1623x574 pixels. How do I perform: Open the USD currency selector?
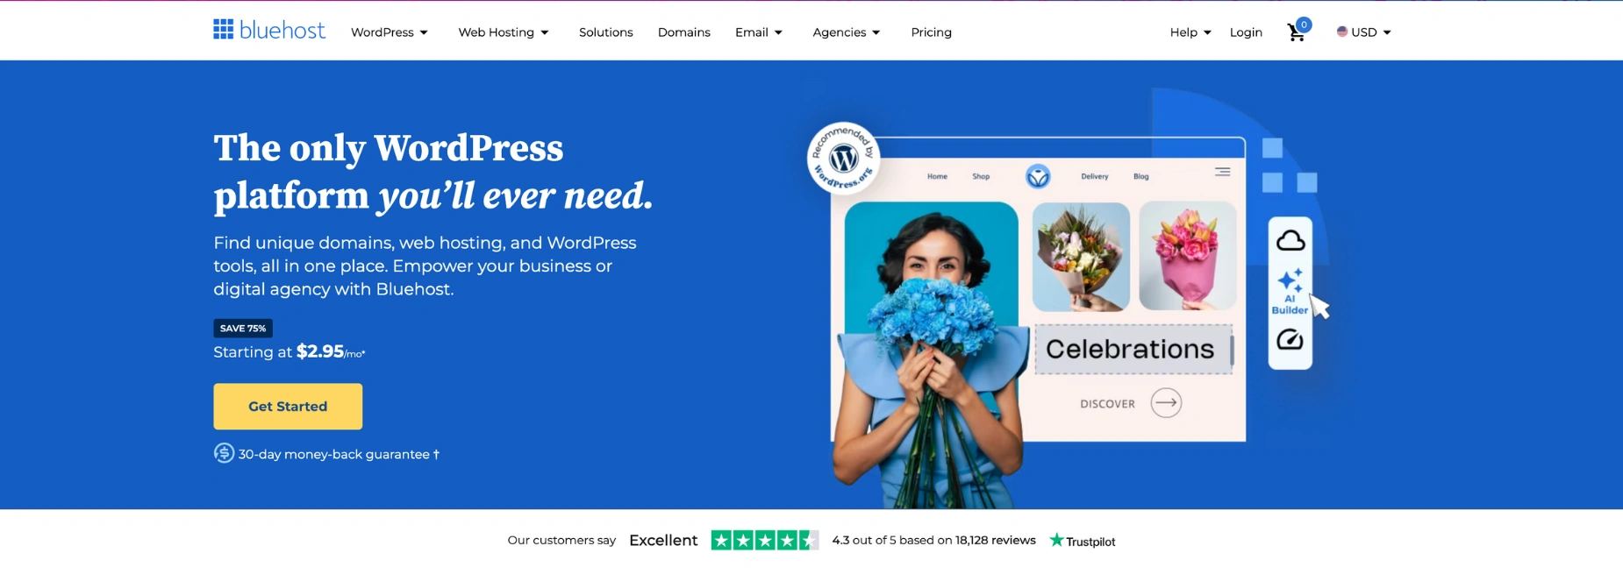(x=1363, y=32)
